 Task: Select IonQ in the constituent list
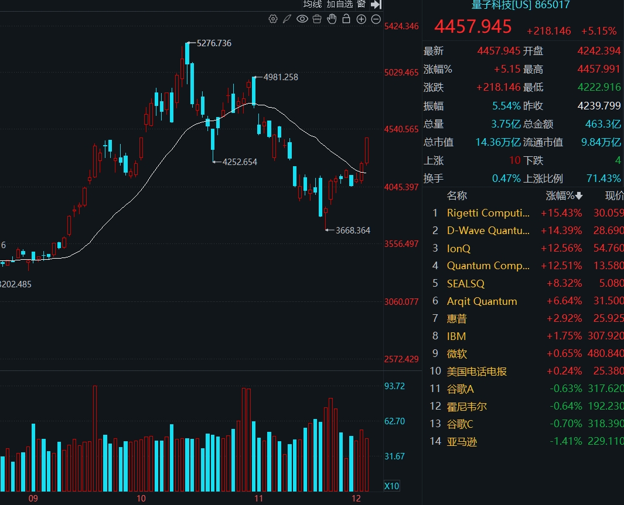[459, 248]
